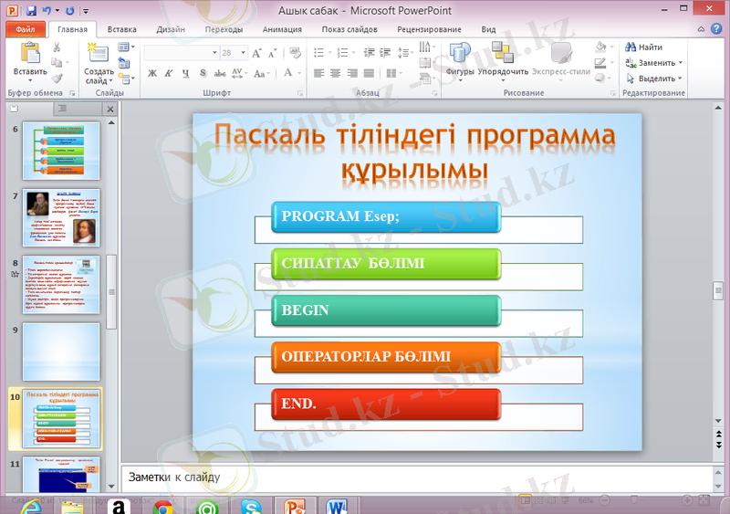Expand the Выделить dropdown

[681, 79]
